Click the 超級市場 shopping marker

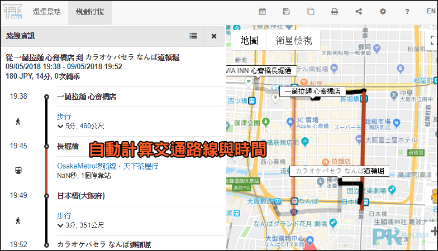(397, 123)
